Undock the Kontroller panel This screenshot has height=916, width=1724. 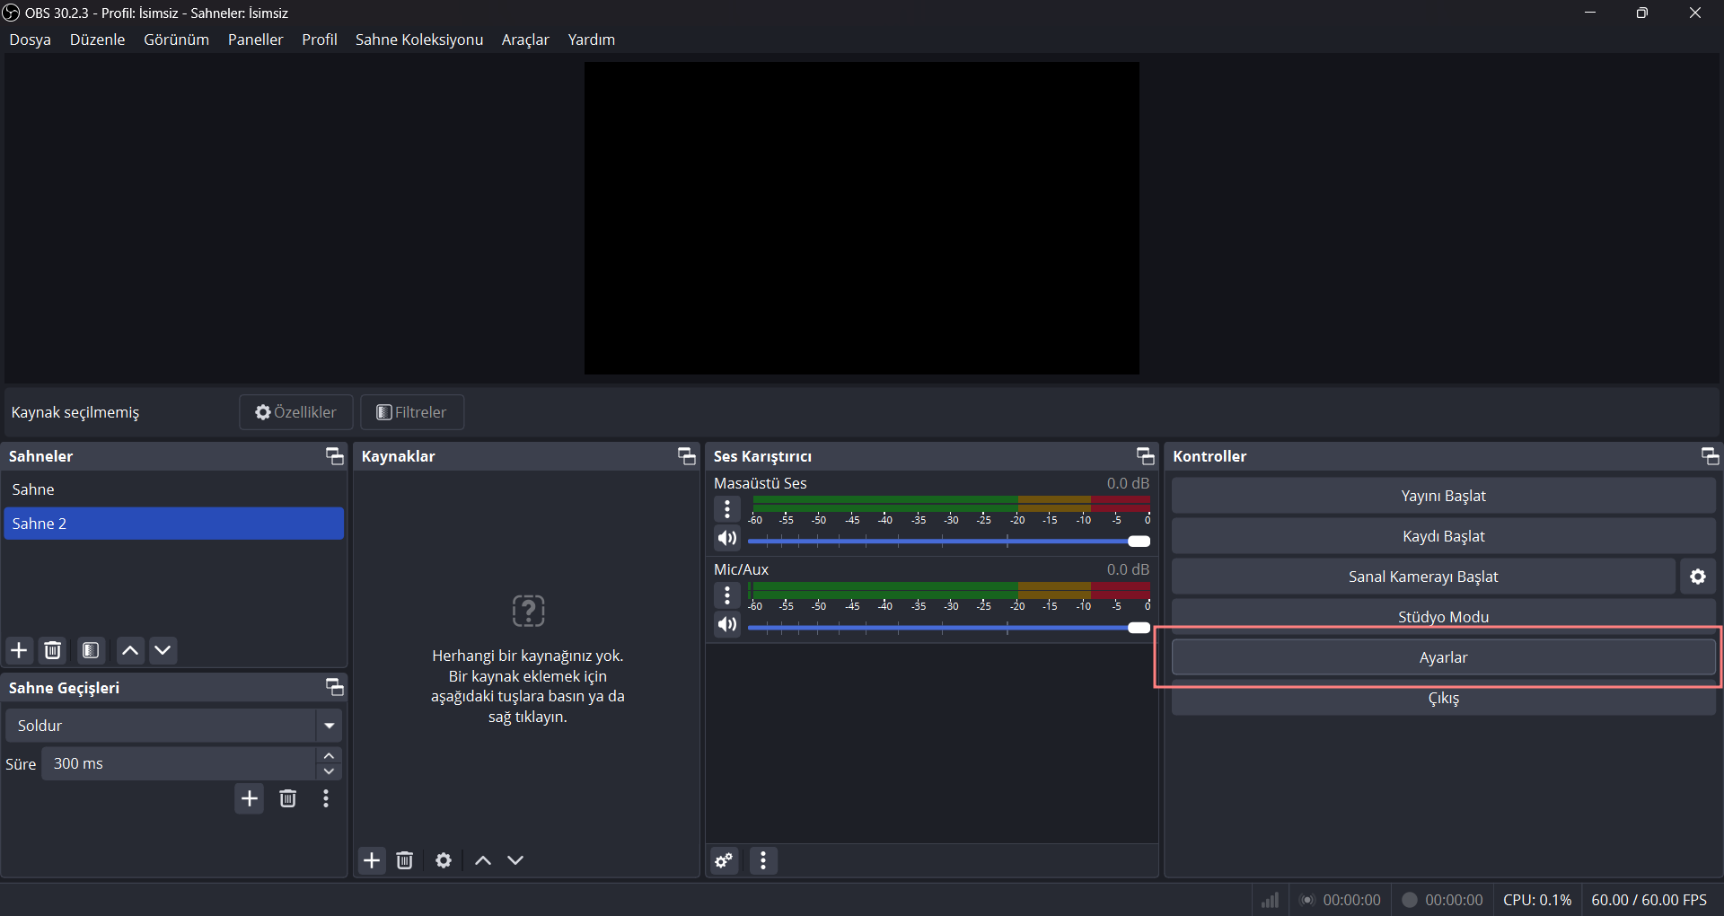point(1710,456)
